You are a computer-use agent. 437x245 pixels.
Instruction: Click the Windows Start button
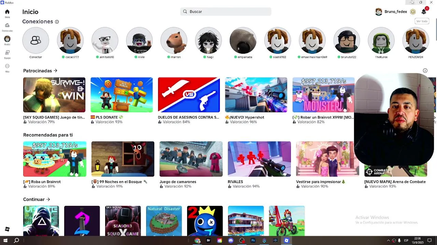(x=5, y=241)
